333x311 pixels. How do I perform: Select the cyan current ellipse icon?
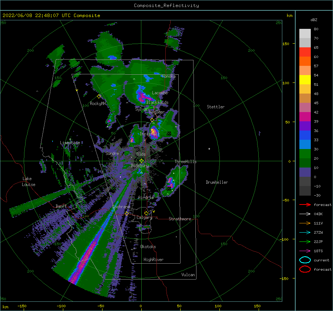point(305,260)
